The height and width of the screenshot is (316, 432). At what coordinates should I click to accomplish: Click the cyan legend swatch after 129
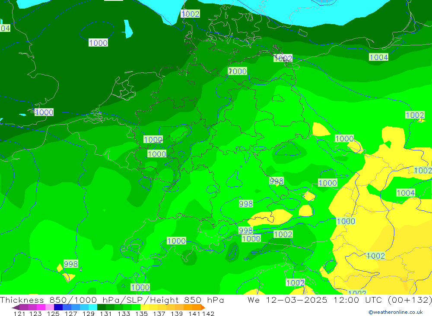(93, 307)
